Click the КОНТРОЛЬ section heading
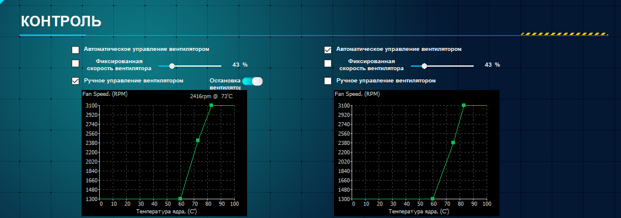 click(x=61, y=22)
